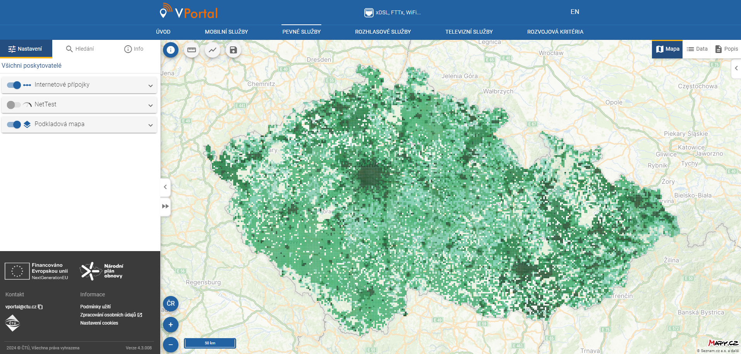Open ROZHLASOVÉ SLUŽBY section
The image size is (741, 354).
(383, 32)
